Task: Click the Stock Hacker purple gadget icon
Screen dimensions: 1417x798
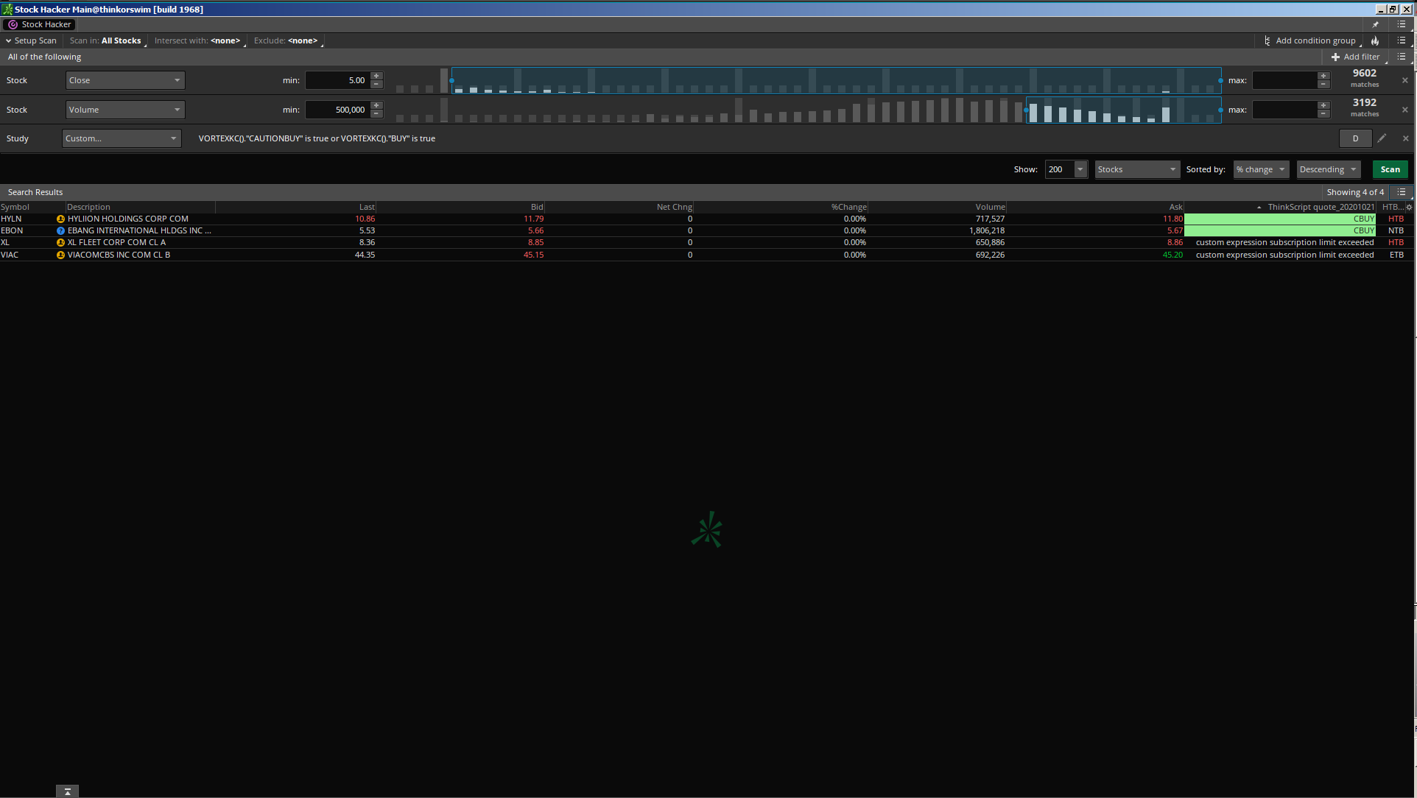Action: [13, 24]
